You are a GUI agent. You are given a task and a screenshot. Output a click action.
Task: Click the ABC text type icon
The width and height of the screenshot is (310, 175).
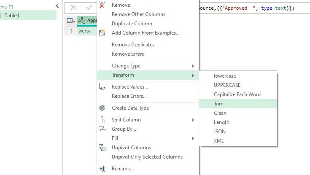81,20
